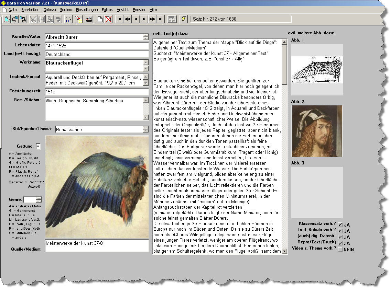Open the Einstellungen menu
The image size is (390, 288).
(87, 10)
